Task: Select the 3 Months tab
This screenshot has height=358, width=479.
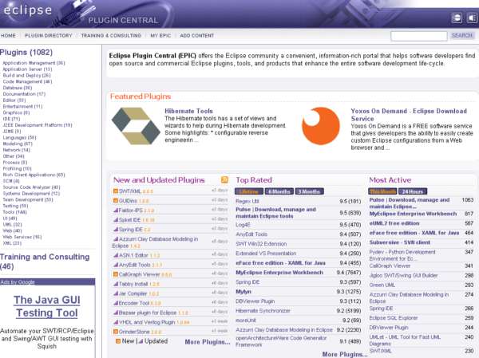Action: (309, 191)
